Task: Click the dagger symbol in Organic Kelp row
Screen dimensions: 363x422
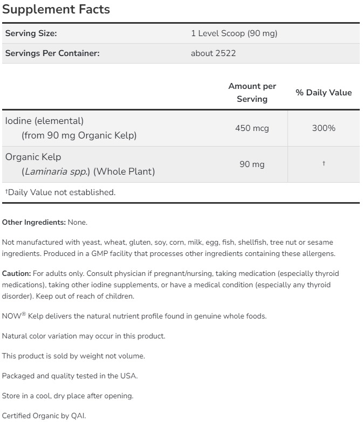Action: [x=324, y=163]
